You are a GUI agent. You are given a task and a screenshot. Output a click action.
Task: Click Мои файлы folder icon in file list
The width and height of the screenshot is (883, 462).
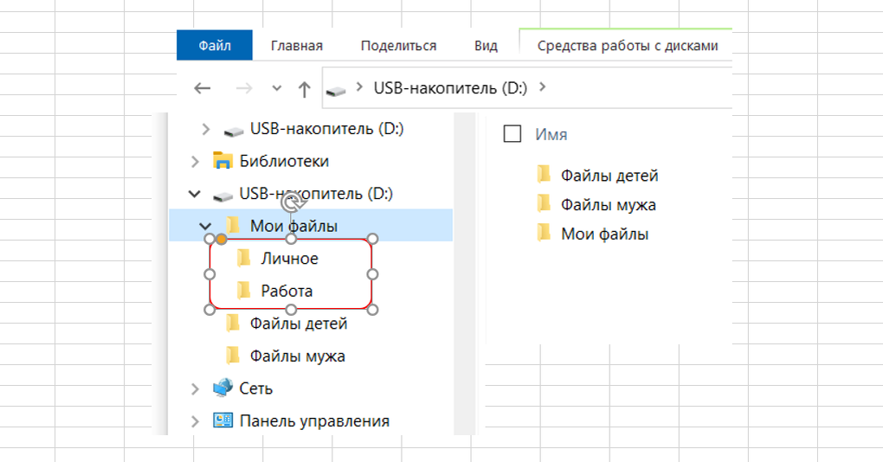[x=544, y=233]
